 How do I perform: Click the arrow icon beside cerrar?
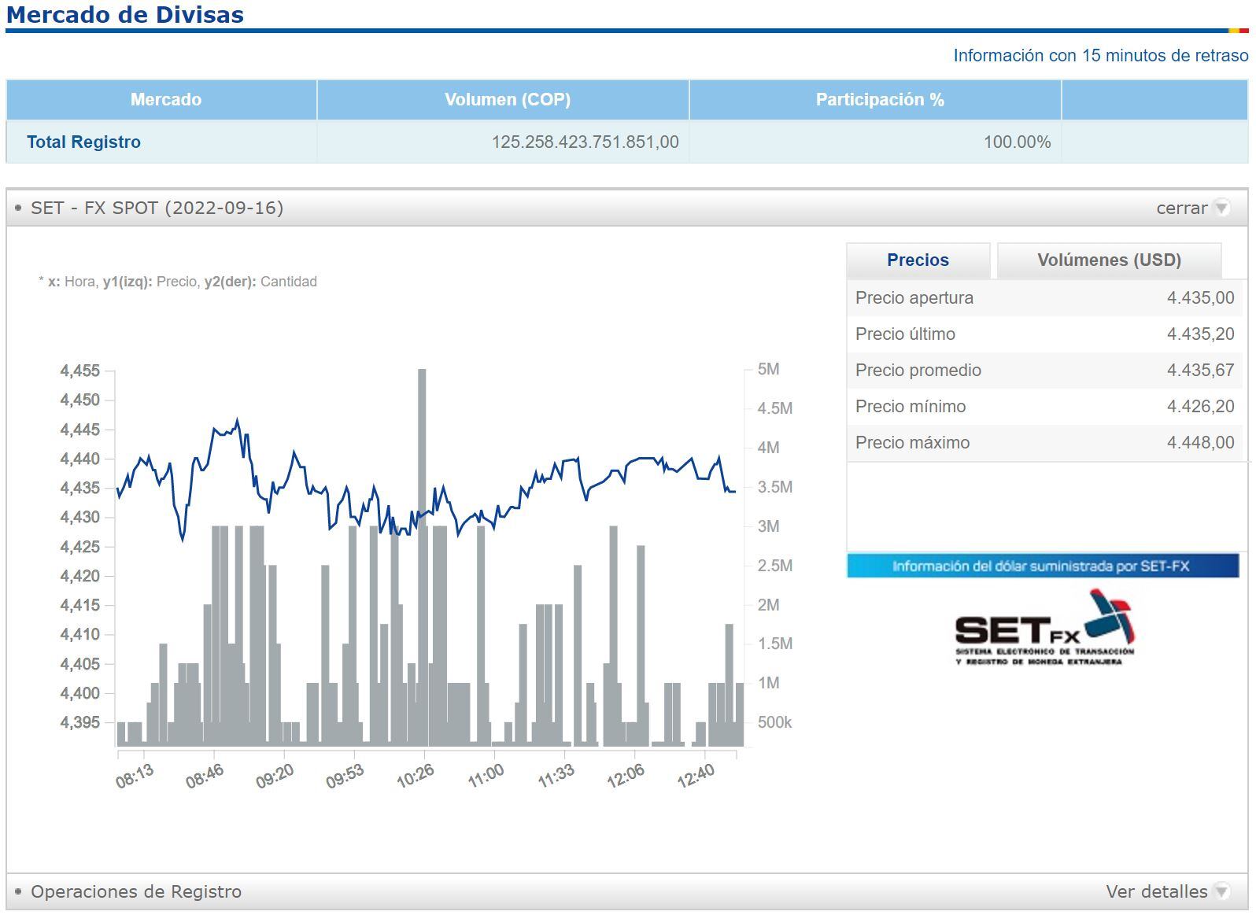pyautogui.click(x=1221, y=208)
